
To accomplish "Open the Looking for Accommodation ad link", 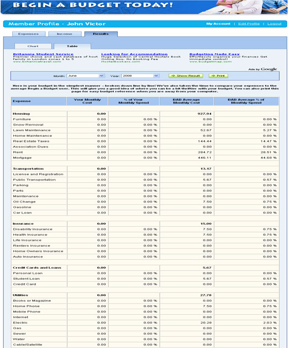I will point(134,54).
